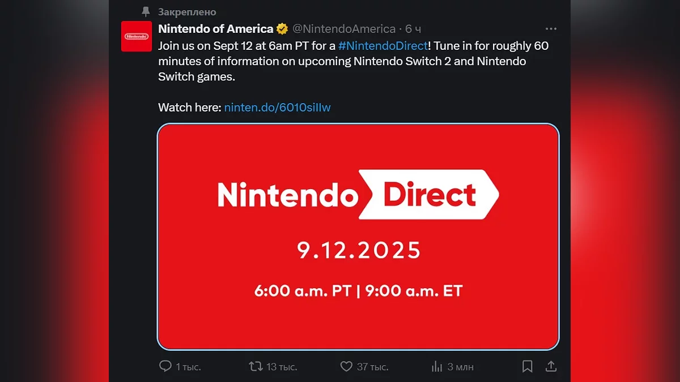
Task: Open the #NintendoDirect hashtag
Action: tap(382, 46)
